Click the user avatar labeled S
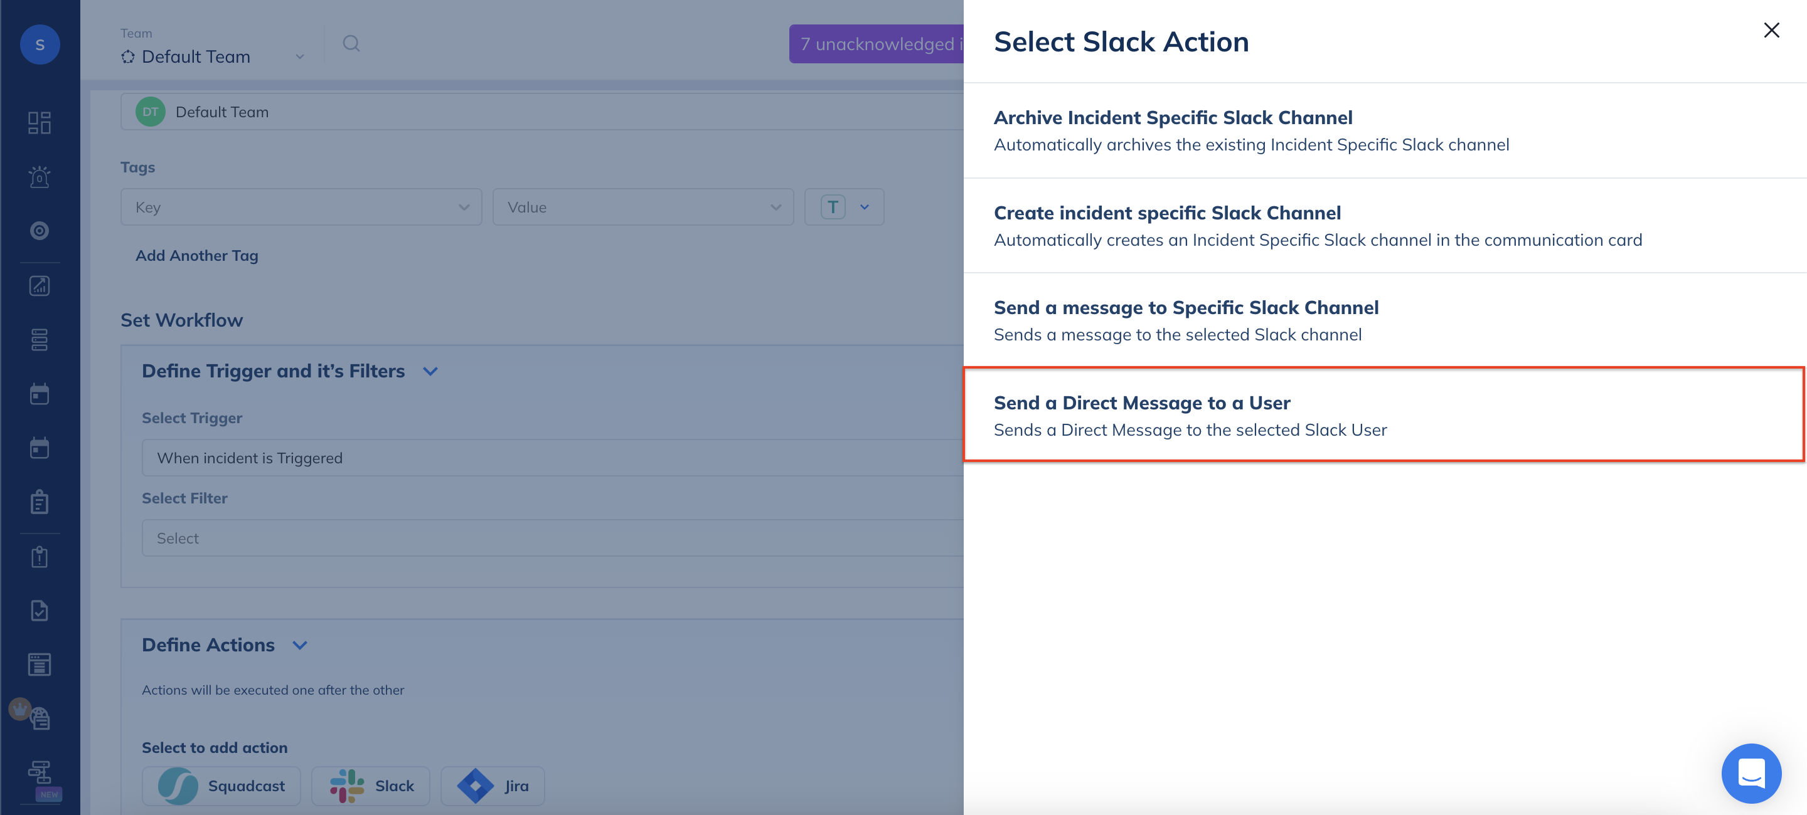The height and width of the screenshot is (815, 1807). click(x=40, y=45)
